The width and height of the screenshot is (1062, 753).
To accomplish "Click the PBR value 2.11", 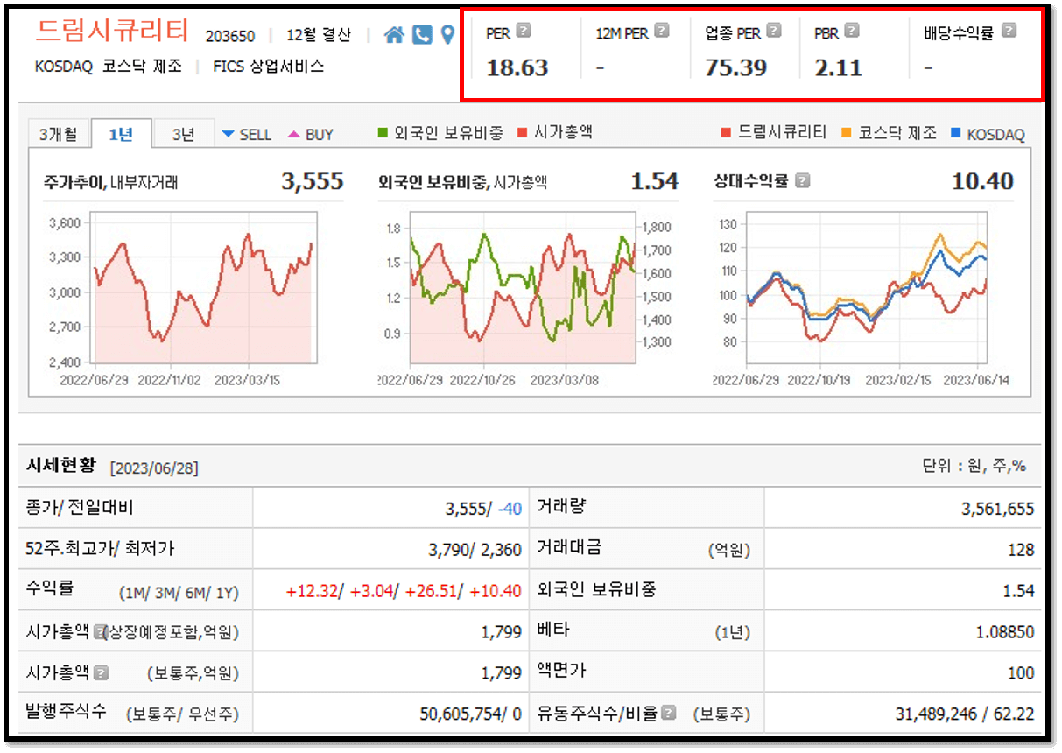I will point(839,67).
